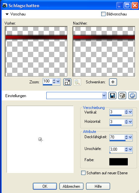Screen dimensions: 139x193
Task: Click the fit image to window icon
Action: pyautogui.click(x=67, y=82)
